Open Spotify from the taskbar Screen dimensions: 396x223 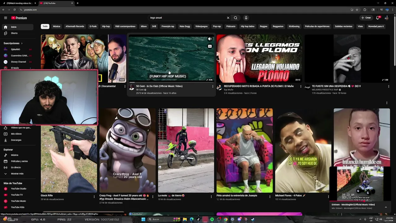click(212, 219)
